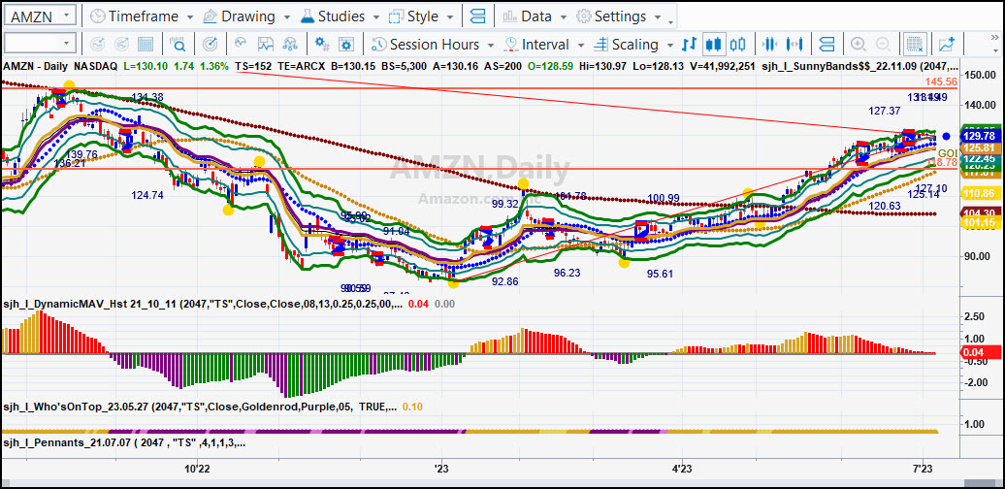Click the second greyed circular chart icon
The width and height of the screenshot is (1005, 489).
point(122,45)
